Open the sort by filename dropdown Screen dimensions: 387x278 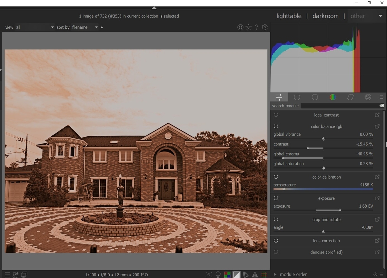(x=85, y=27)
